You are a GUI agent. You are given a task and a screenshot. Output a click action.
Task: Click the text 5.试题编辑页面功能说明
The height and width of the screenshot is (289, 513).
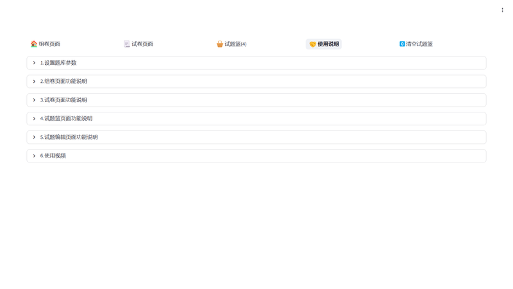pos(69,137)
